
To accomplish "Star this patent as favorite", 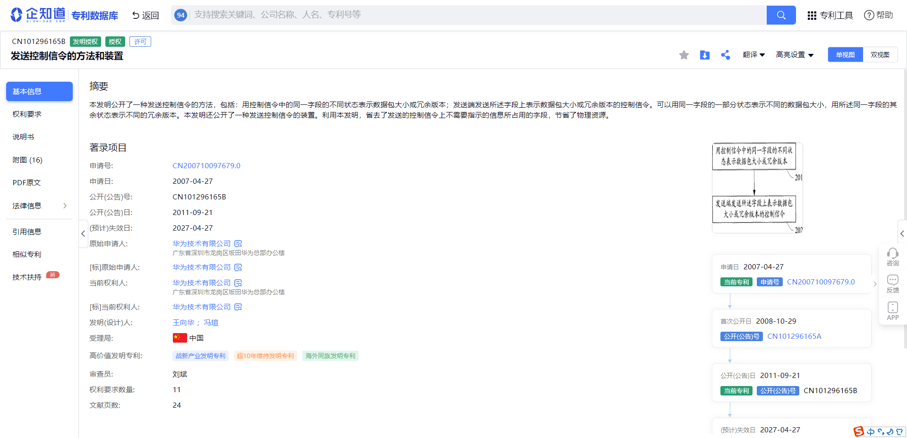I will click(684, 55).
